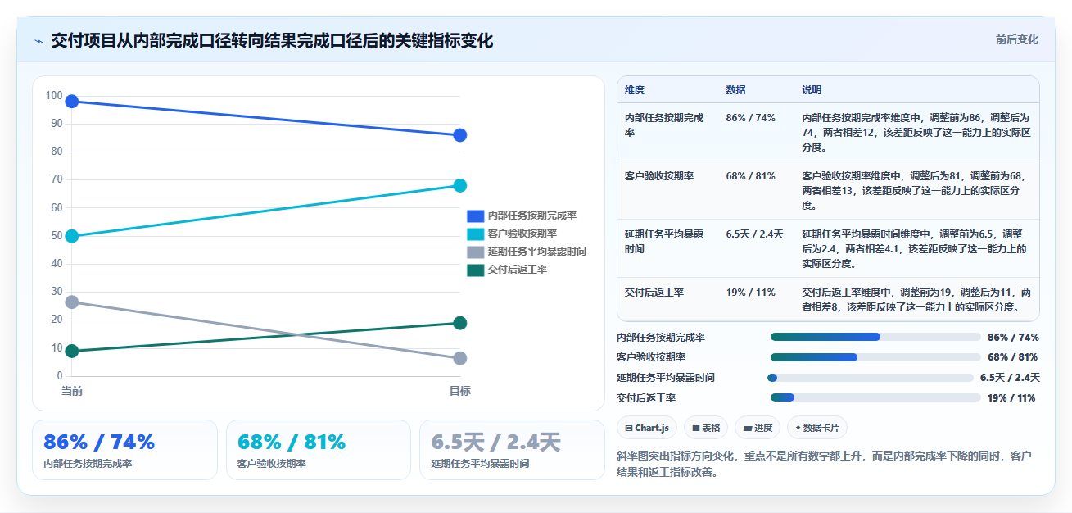Select the blue data point at 目标
Viewport: 1072px width, 513px height.
click(x=460, y=135)
